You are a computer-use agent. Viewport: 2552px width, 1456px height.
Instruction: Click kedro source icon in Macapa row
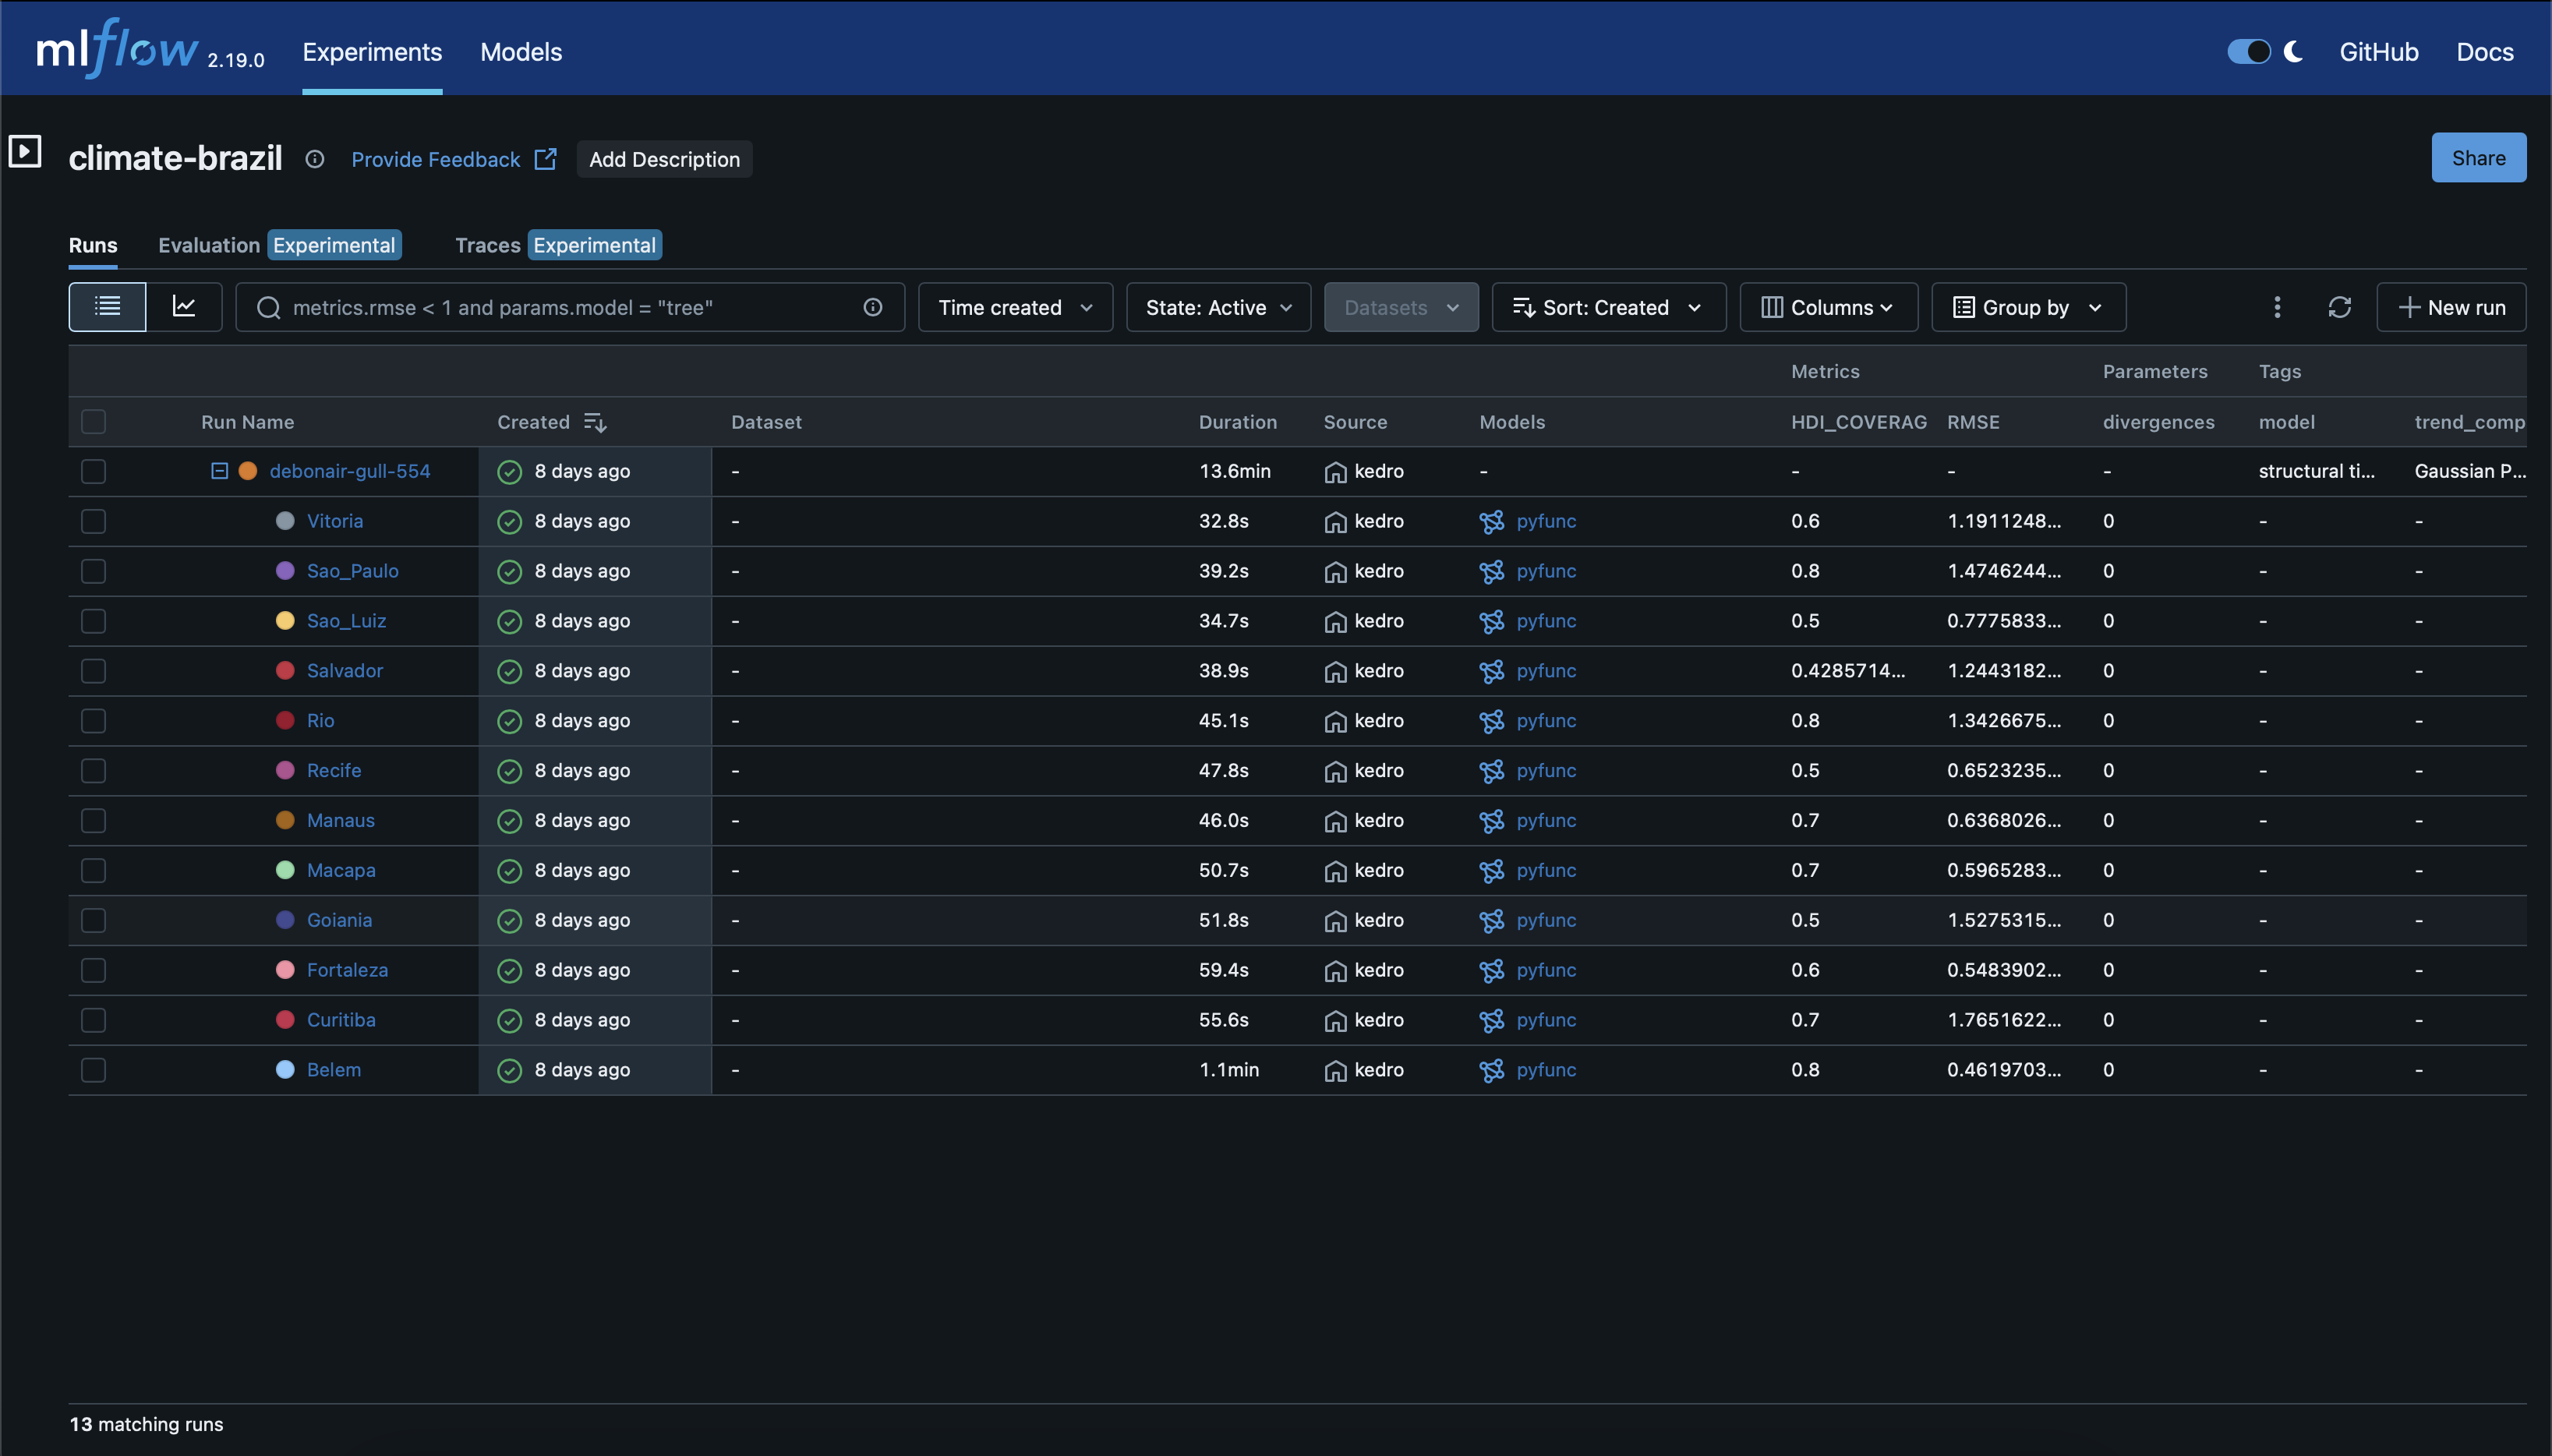point(1335,871)
